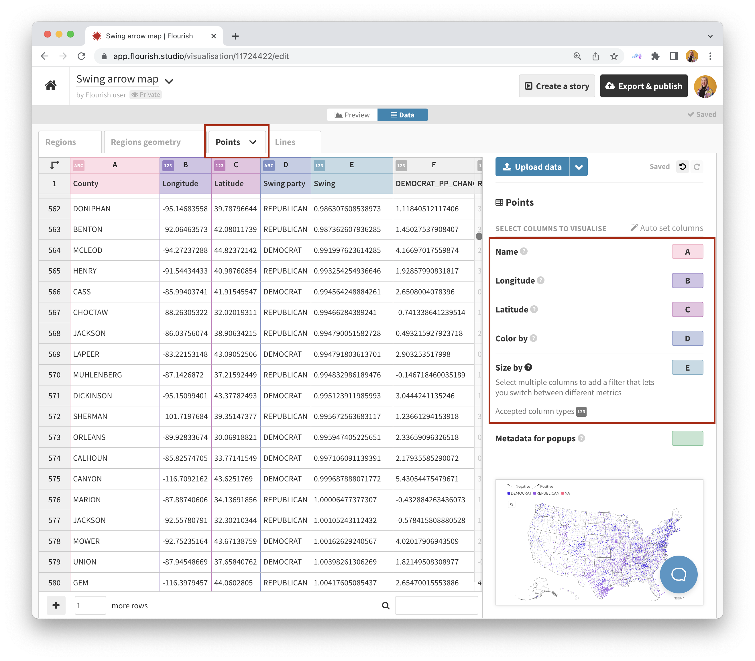Click the transpose arrow icon in table corner
Image resolution: width=755 pixels, height=661 pixels.
(55, 165)
